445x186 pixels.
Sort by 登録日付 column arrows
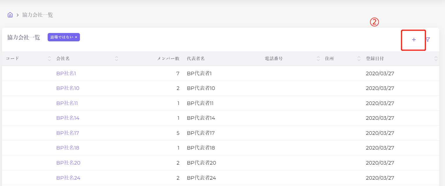coord(436,59)
